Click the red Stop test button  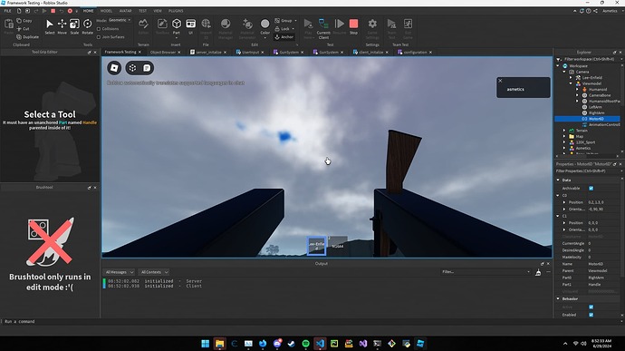[x=353, y=26]
